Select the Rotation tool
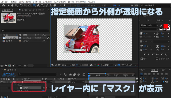Viewport: 171px width, 98px height. (21, 5)
